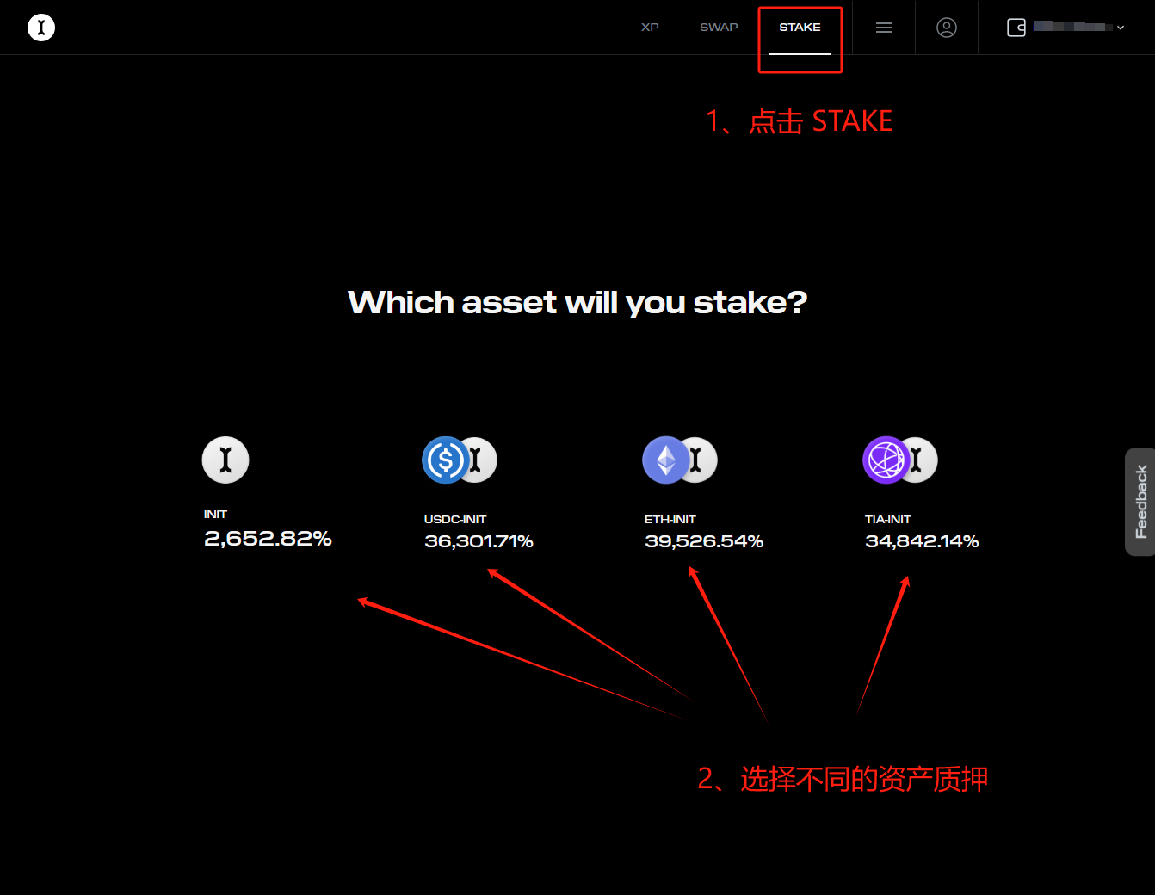Switch to the XP tab
The width and height of the screenshot is (1155, 895).
[x=650, y=28]
